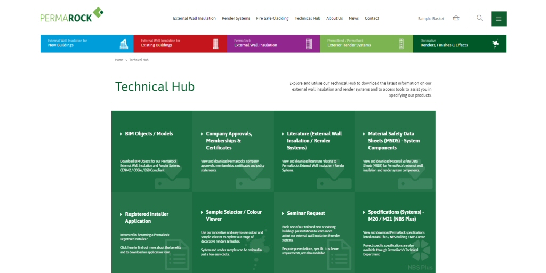Screen dimensions: 546x273
Task: Open Sample Selector / Colour Viewer link
Action: coord(234,215)
